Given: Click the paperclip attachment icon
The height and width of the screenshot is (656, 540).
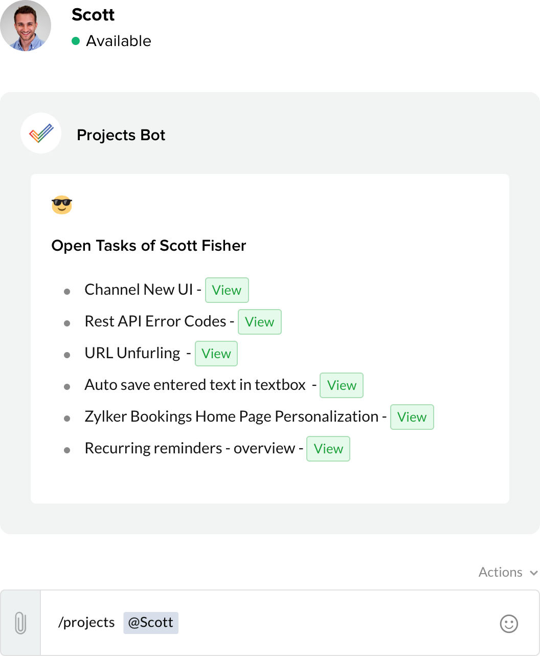Looking at the screenshot, I should [20, 623].
